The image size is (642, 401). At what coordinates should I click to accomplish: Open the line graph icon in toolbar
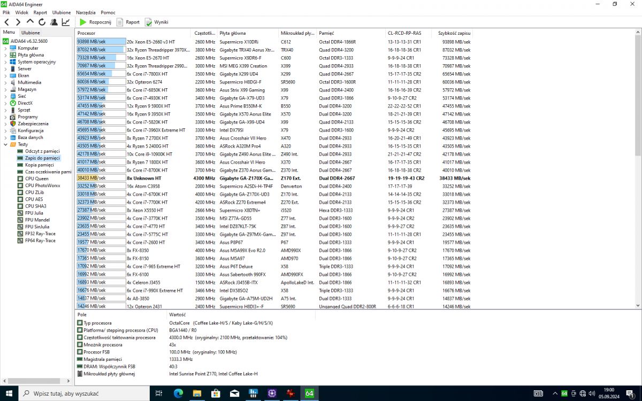point(65,22)
